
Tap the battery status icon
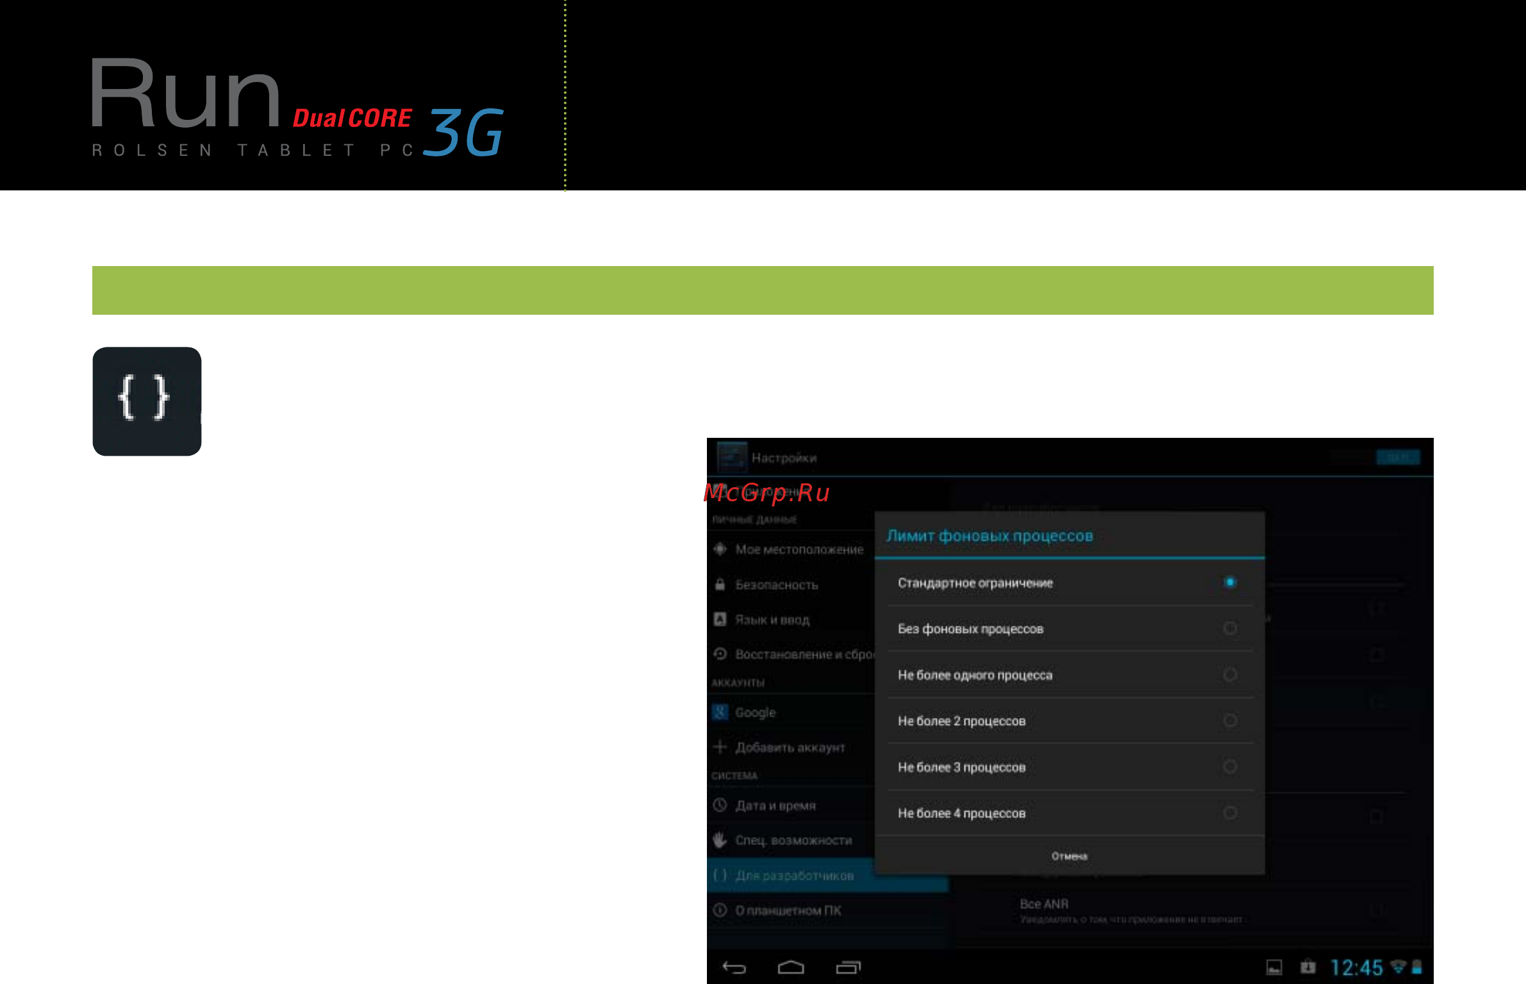coord(1418,967)
